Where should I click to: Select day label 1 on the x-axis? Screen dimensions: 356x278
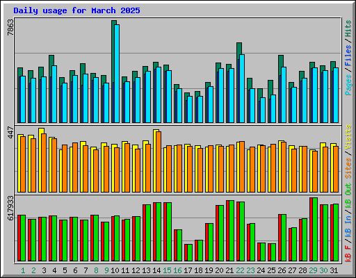pyautogui.click(x=23, y=270)
